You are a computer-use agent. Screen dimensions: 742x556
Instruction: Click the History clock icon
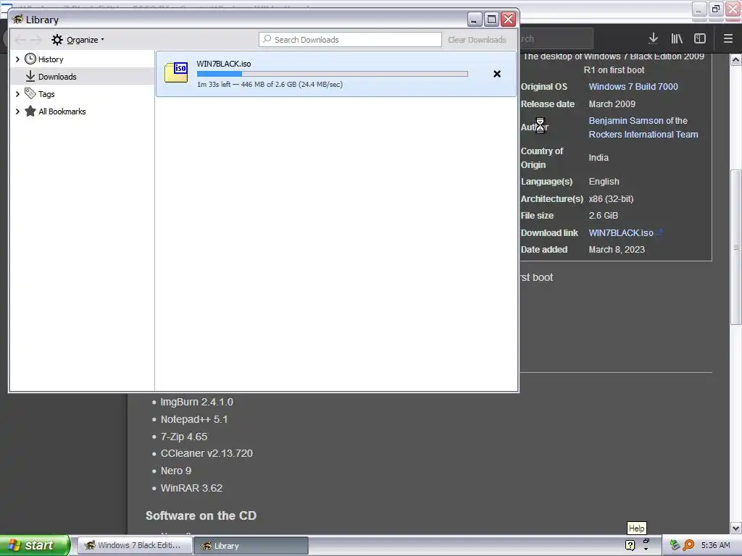(x=30, y=59)
